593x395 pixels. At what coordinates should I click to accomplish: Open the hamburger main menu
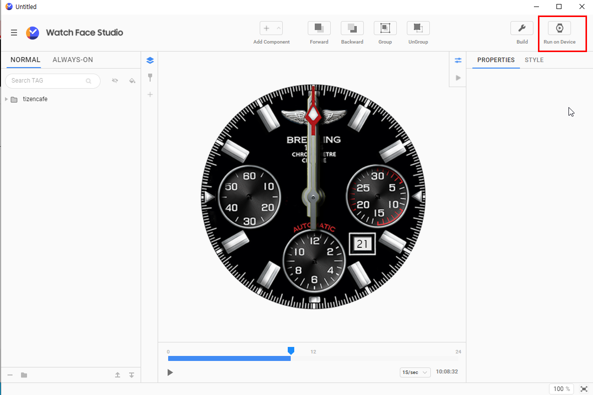[14, 33]
